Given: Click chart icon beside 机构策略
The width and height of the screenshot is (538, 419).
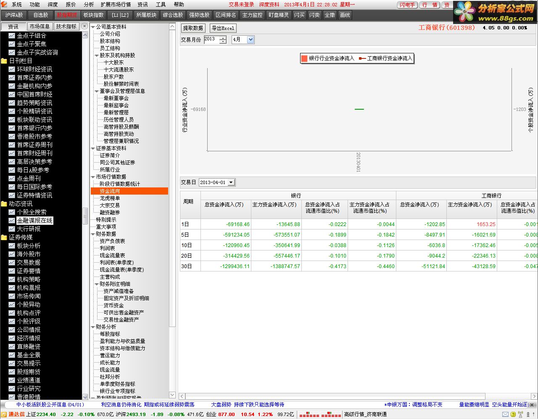Looking at the screenshot, I should click(x=12, y=279).
